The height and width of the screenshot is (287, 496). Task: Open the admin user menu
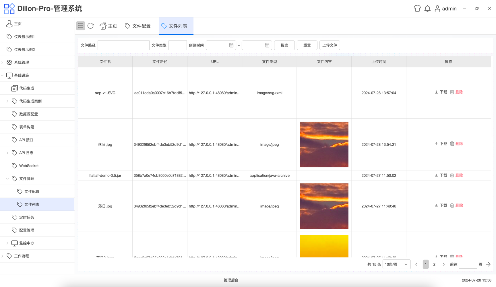(445, 9)
